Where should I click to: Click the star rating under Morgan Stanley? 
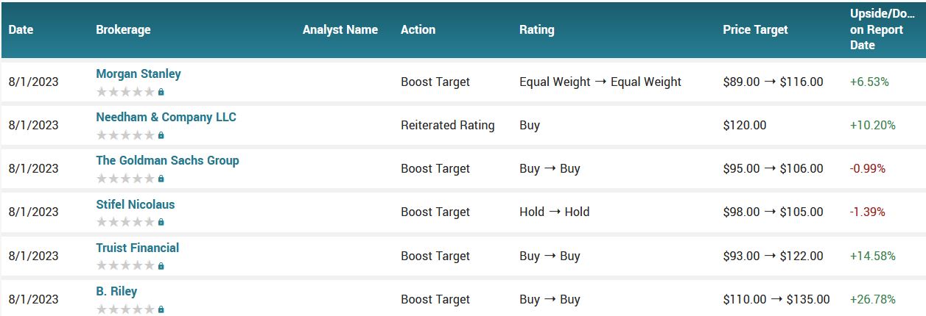point(125,92)
